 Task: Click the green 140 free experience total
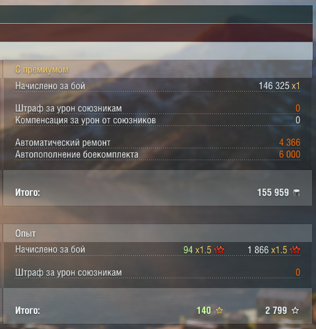tap(204, 311)
